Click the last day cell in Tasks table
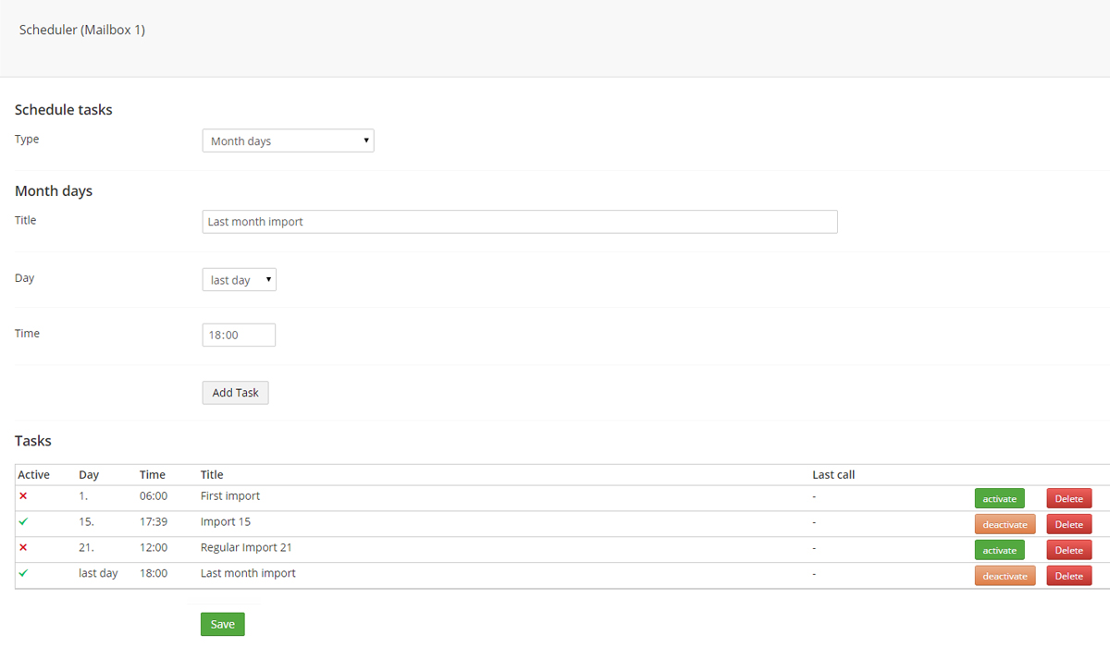The width and height of the screenshot is (1110, 647). point(98,574)
